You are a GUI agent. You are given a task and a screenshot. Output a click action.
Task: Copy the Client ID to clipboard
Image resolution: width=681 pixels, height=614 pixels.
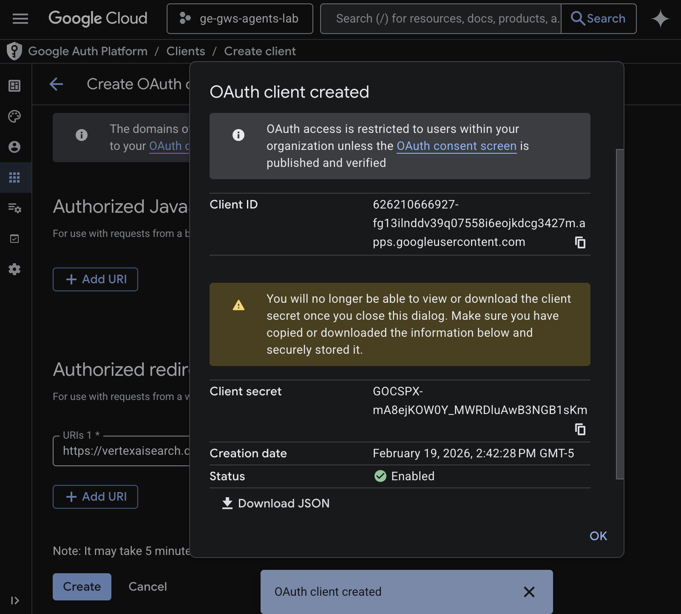coord(580,242)
